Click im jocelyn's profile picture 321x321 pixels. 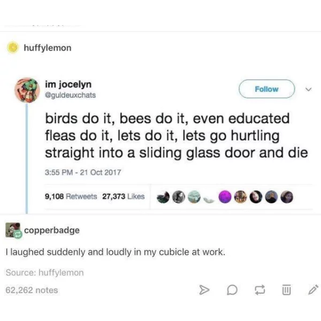point(27,90)
